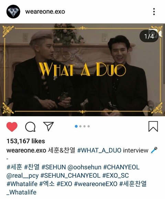Tap the video camera icon on media
165x199 pixels.
[x=159, y=33]
